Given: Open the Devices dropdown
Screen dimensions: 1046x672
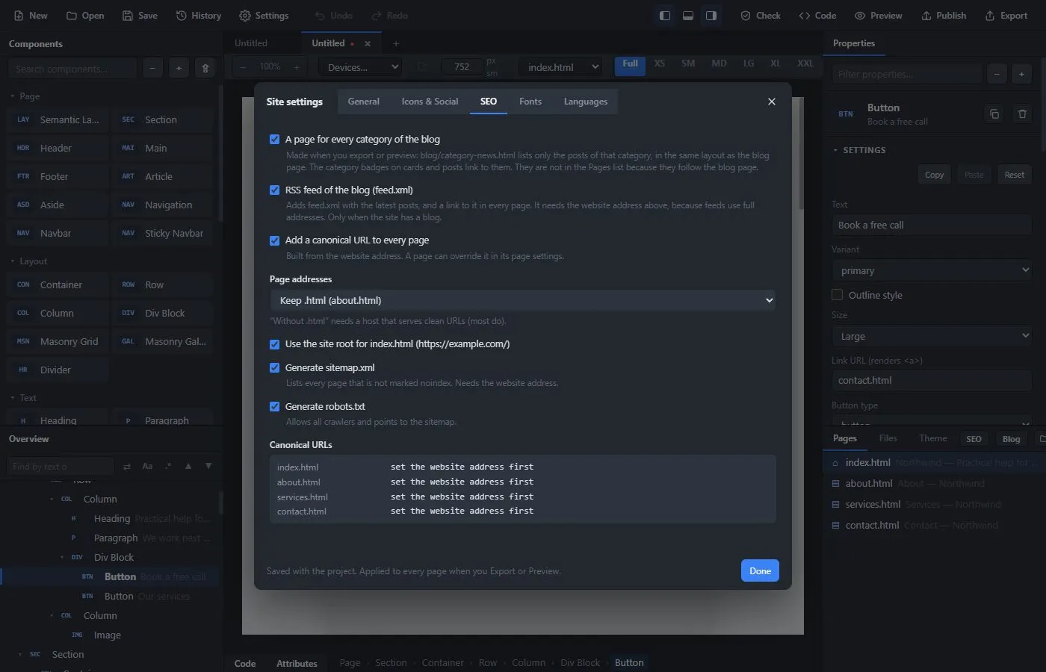Looking at the screenshot, I should (x=362, y=67).
